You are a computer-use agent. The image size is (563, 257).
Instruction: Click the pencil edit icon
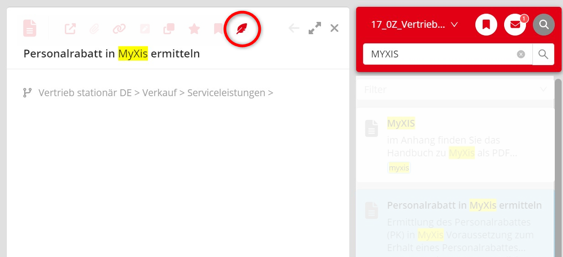coord(145,29)
